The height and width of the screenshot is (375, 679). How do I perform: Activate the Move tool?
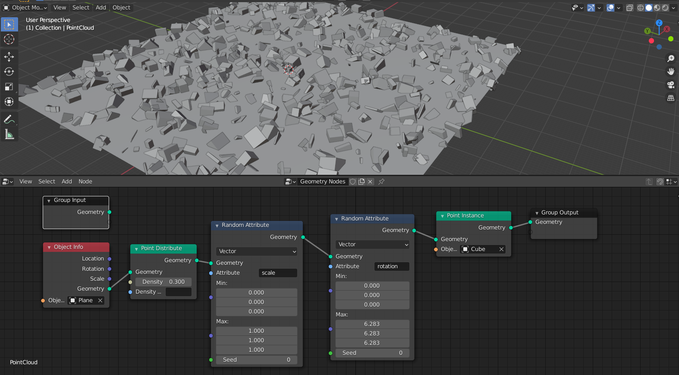9,57
